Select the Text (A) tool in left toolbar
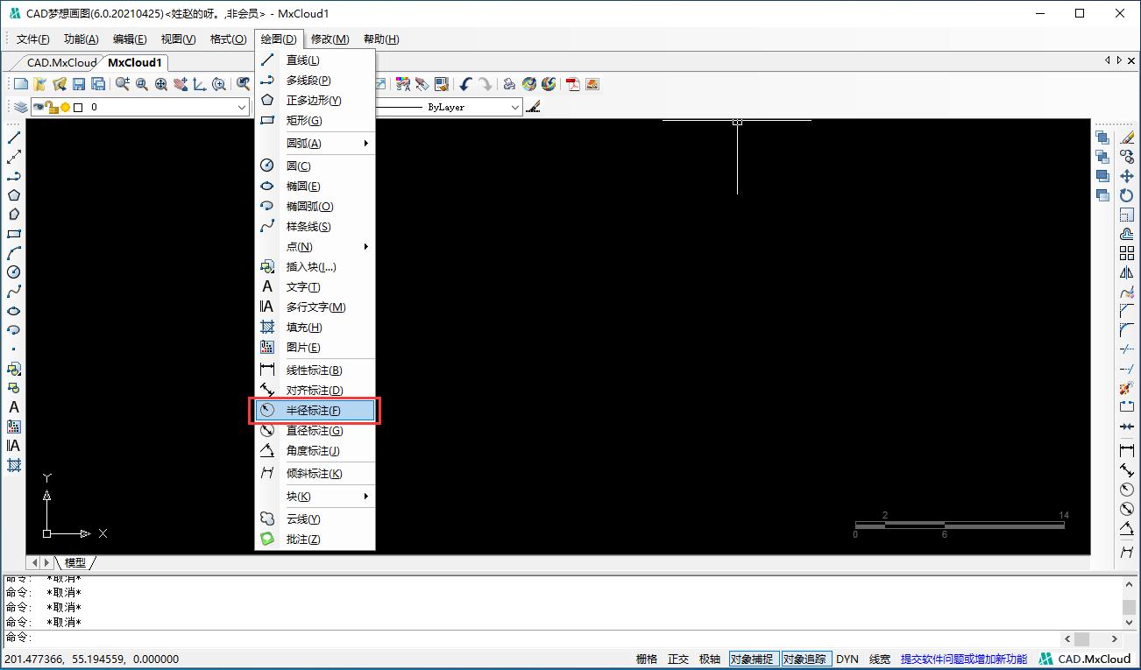 [14, 407]
